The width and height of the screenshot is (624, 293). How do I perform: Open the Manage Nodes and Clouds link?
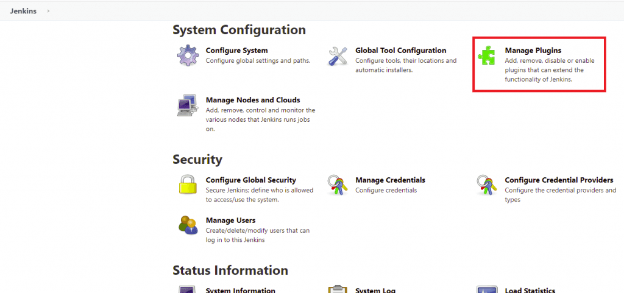pyautogui.click(x=253, y=100)
